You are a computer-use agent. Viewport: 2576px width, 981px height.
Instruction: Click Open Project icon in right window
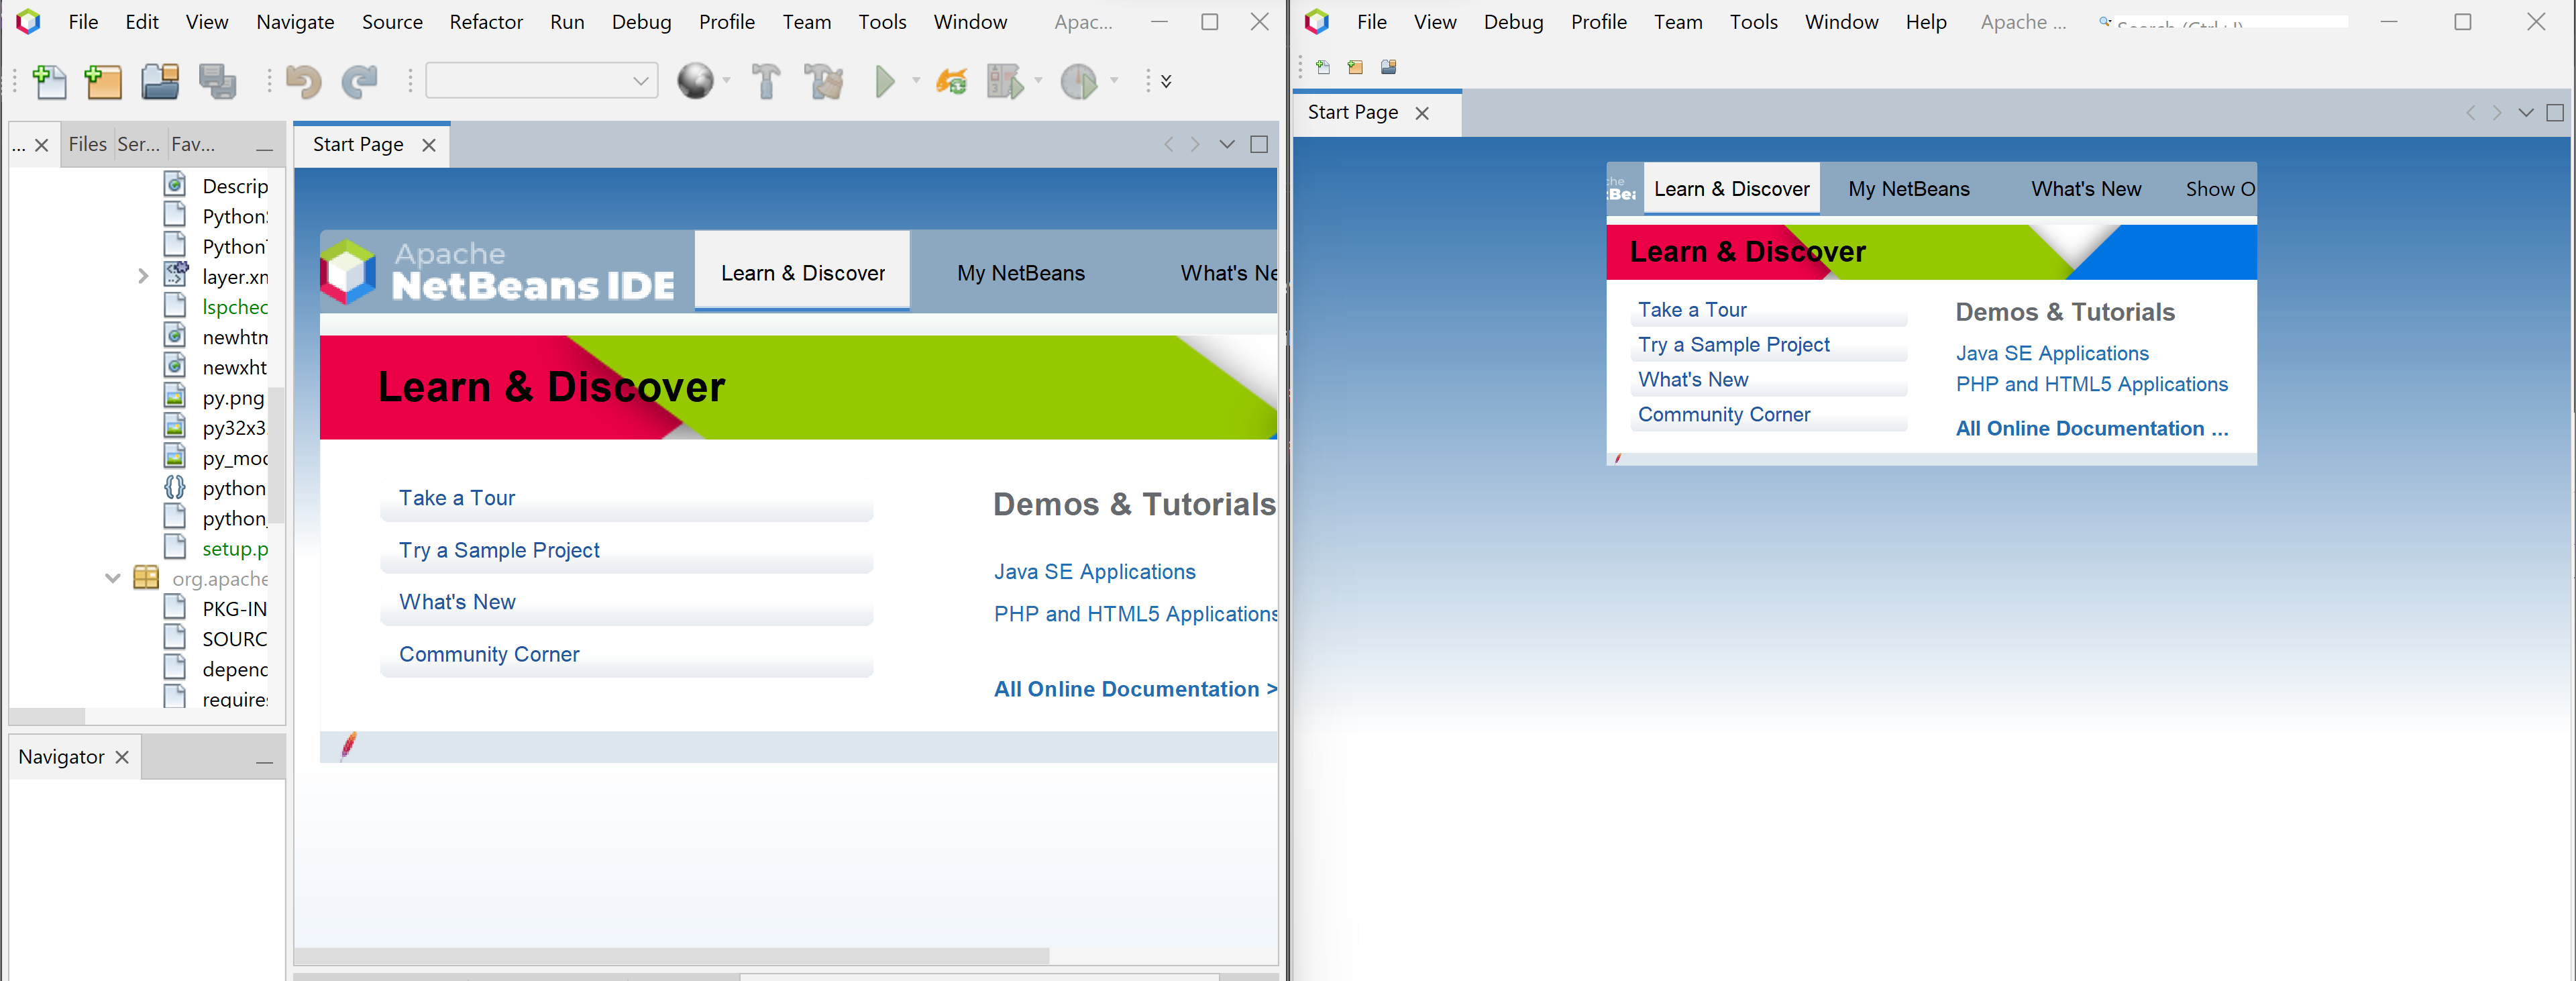1388,67
